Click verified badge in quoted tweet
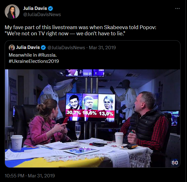Screen dimensions: 187x182 (x=43, y=48)
